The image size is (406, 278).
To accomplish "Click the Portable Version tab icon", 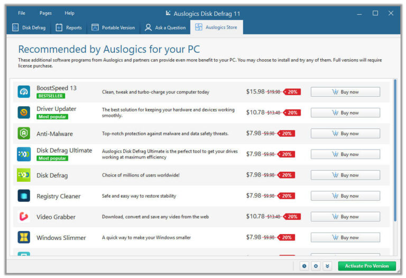I will [x=95, y=27].
